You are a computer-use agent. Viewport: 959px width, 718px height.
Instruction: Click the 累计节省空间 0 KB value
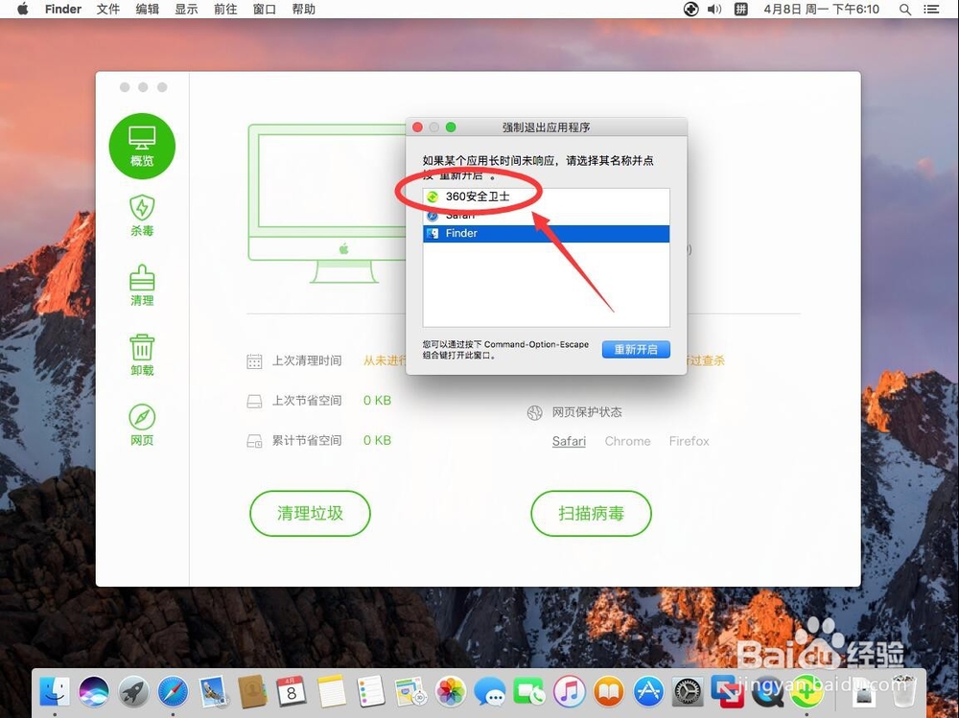[x=377, y=440]
